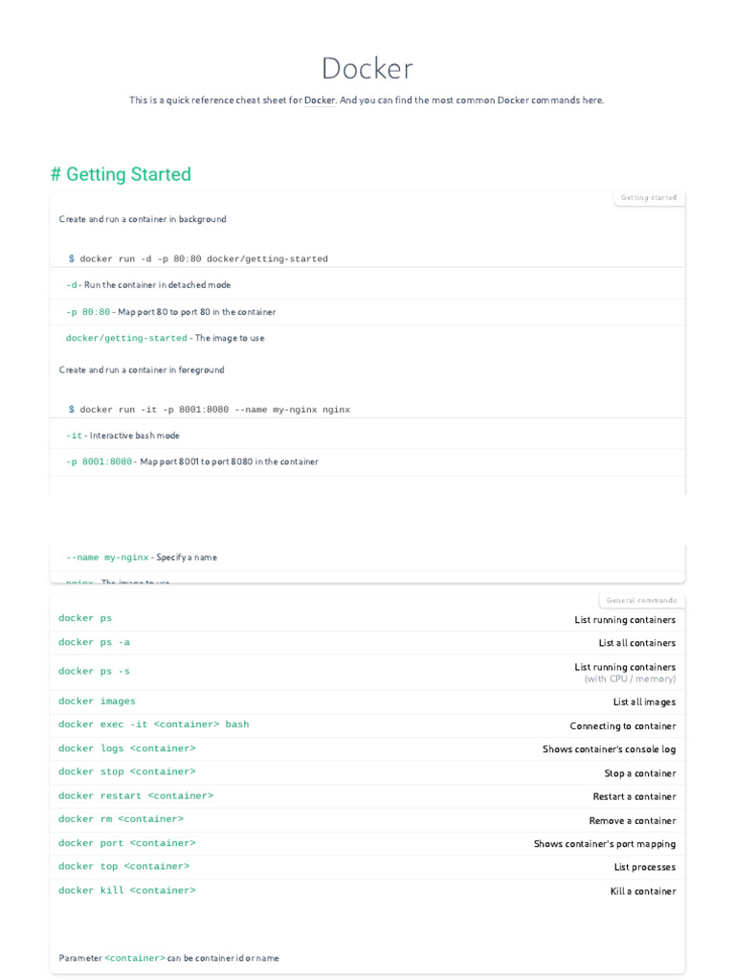Click the 'docker logs <container>' command
This screenshot has width=735, height=980.
(126, 748)
